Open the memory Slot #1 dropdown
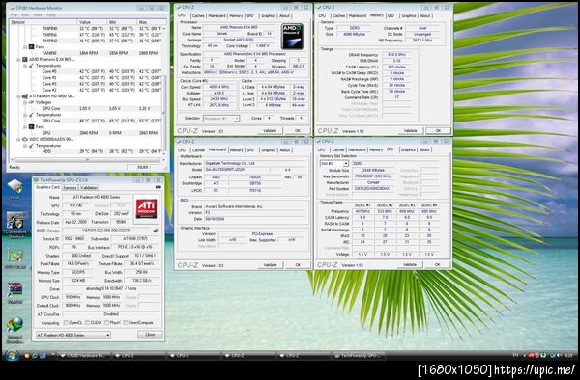Viewport: 580px width, 380px height. pyautogui.click(x=334, y=163)
